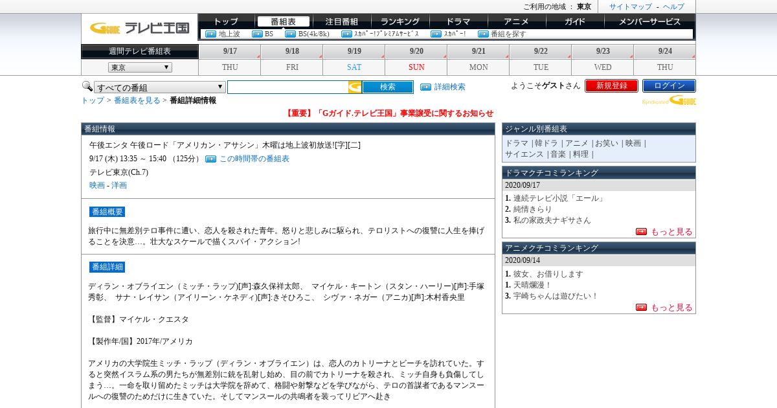Open 音楽 genre schedule

[558, 154]
